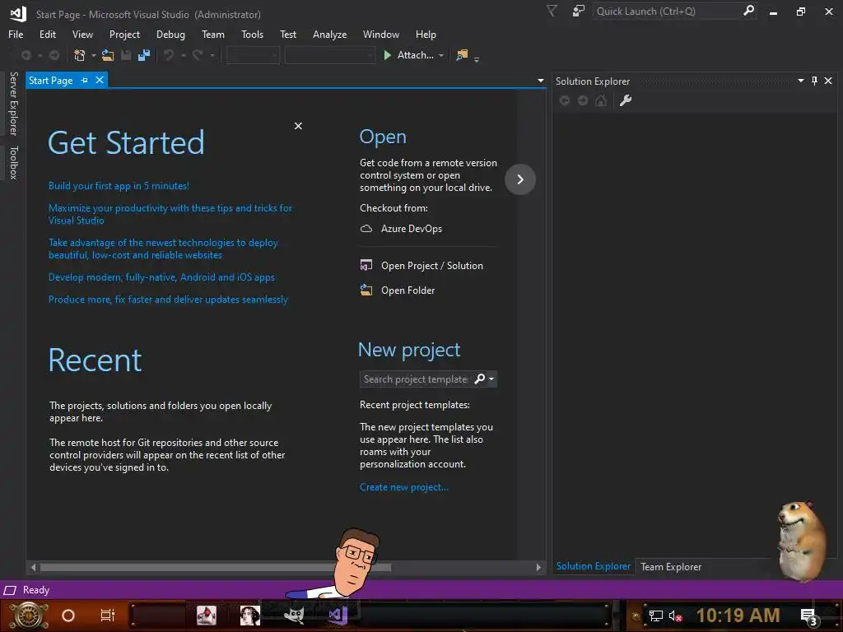Open the Solution Platforms combo box
843x632 pixels.
click(329, 55)
